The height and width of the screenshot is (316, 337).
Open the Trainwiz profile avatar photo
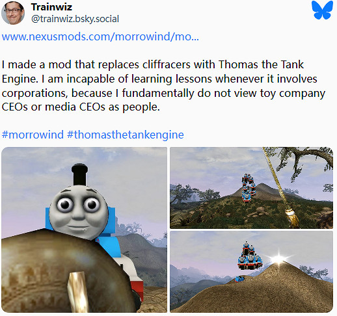pos(13,13)
